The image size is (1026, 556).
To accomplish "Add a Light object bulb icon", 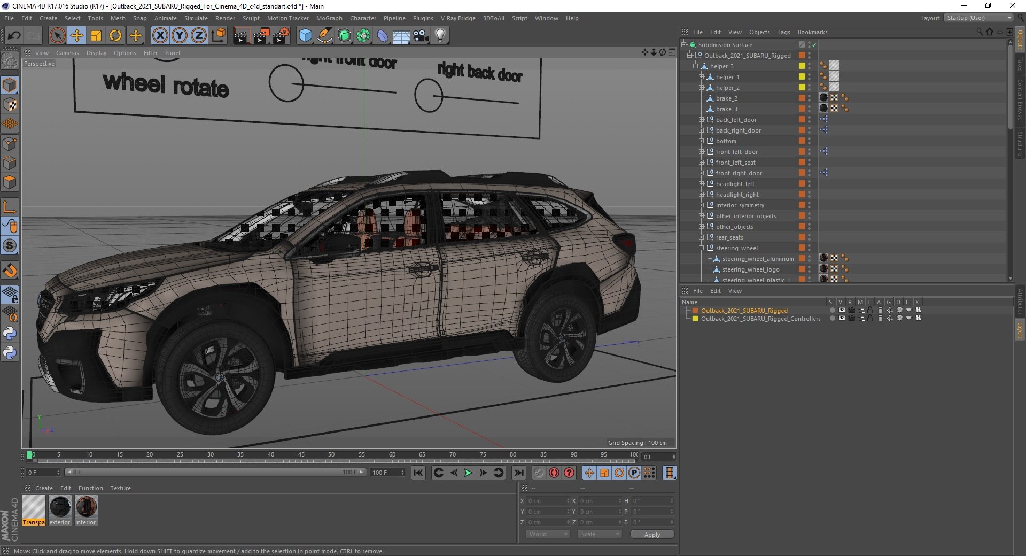I will (x=440, y=36).
